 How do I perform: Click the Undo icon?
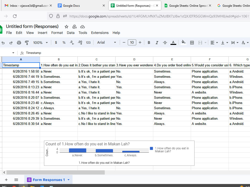click(3, 43)
